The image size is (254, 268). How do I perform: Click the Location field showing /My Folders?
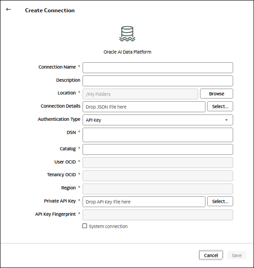pyautogui.click(x=140, y=94)
